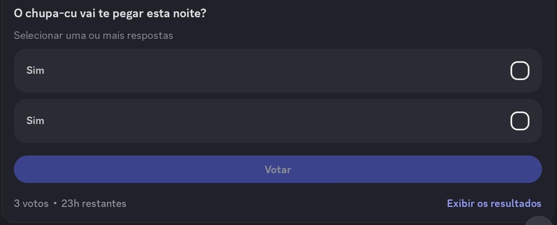
Task: Click the "Sim" label in the second option
Action: (x=35, y=121)
